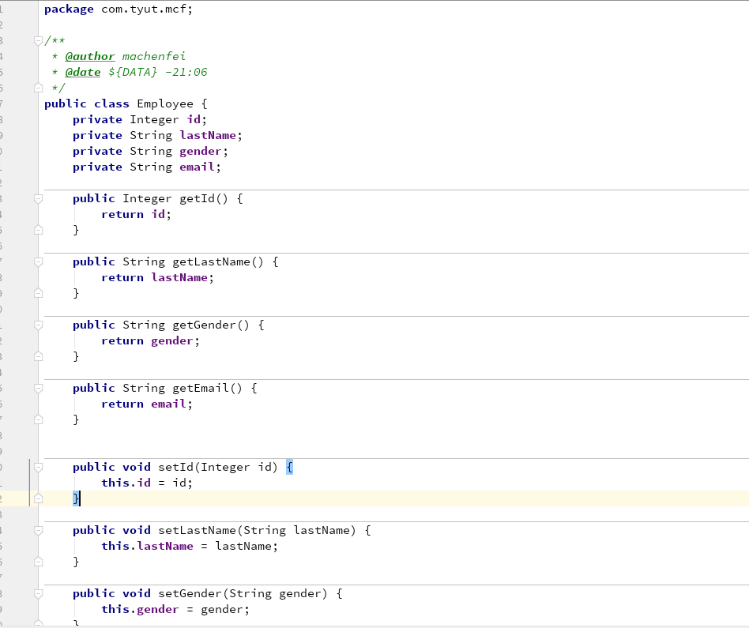Collapse the getLastName() method fold marker
Screen dimensions: 749x628
[x=38, y=261]
